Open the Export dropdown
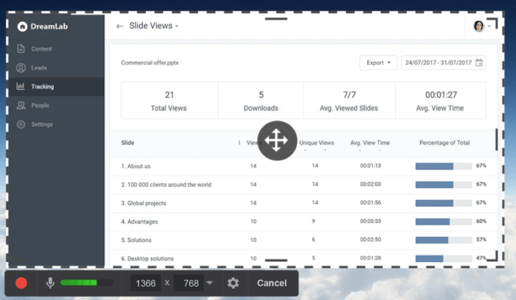This screenshot has height=300, width=516. coord(378,62)
